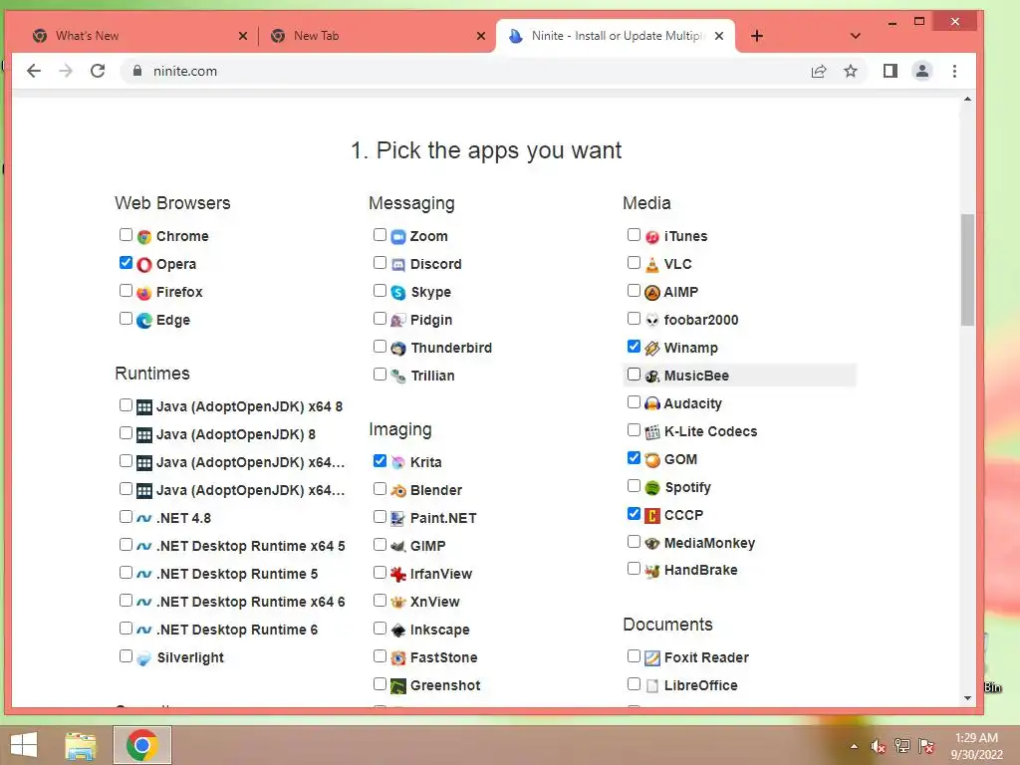1020x765 pixels.
Task: Close the What's New tab
Action: [243, 36]
